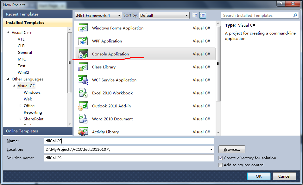
Task: Select MFC under Visual C++
Action: [x=22, y=59]
